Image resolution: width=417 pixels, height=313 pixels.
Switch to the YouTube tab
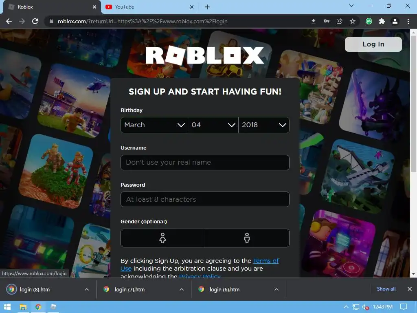coord(150,7)
